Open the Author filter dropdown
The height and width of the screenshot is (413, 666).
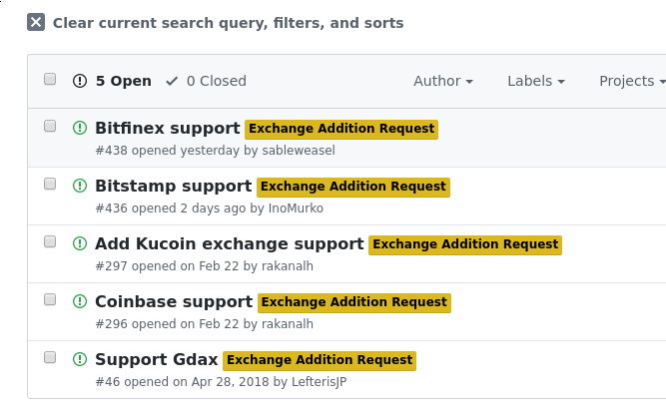443,81
